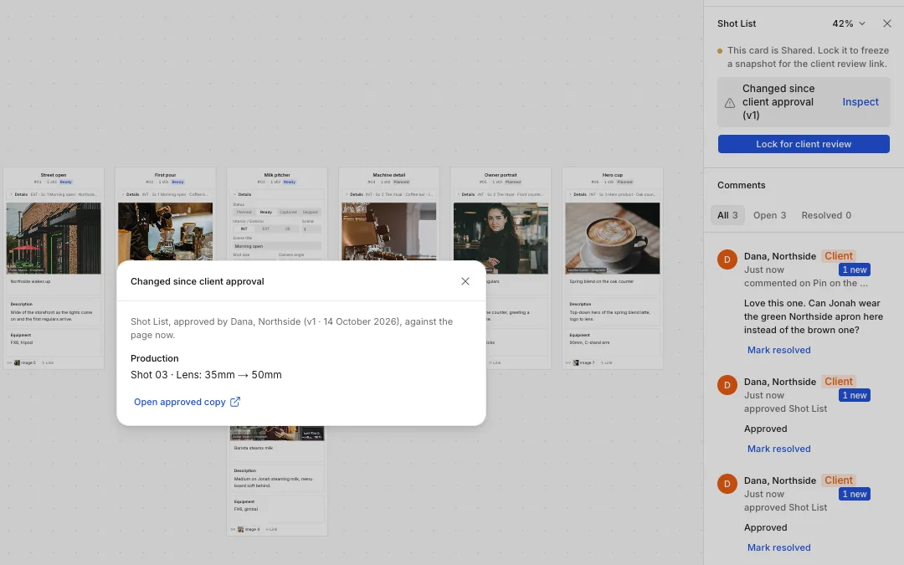Click 'Shot 03 · Lens: 35mm → 50mm' change line

tap(206, 375)
